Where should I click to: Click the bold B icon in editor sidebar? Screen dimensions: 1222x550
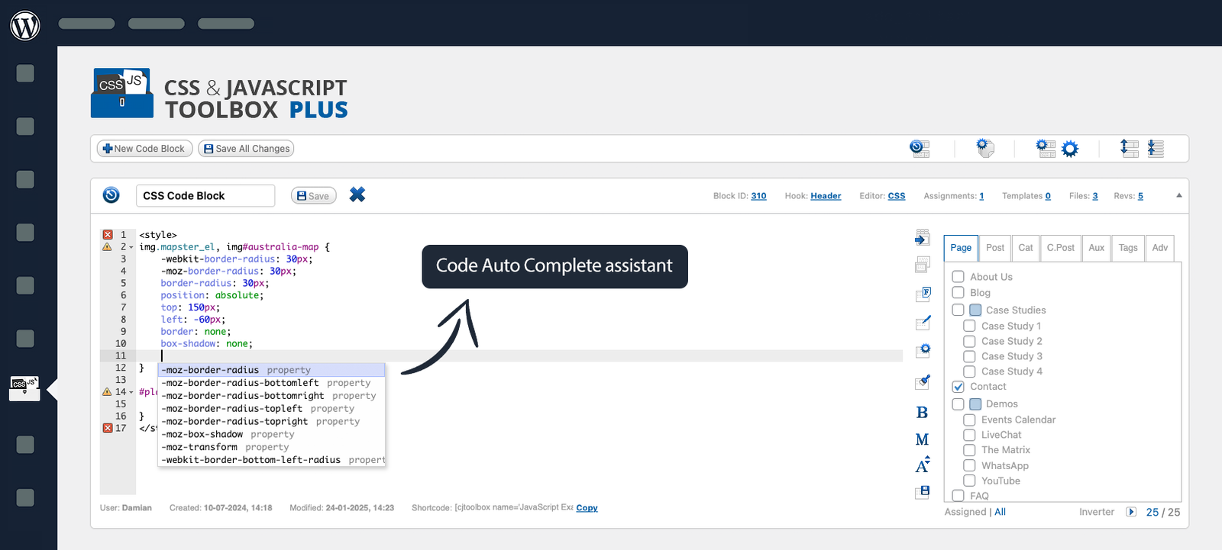[922, 413]
